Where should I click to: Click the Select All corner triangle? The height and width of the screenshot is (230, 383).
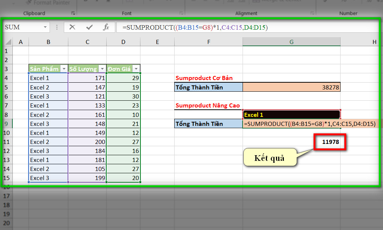click(x=8, y=42)
